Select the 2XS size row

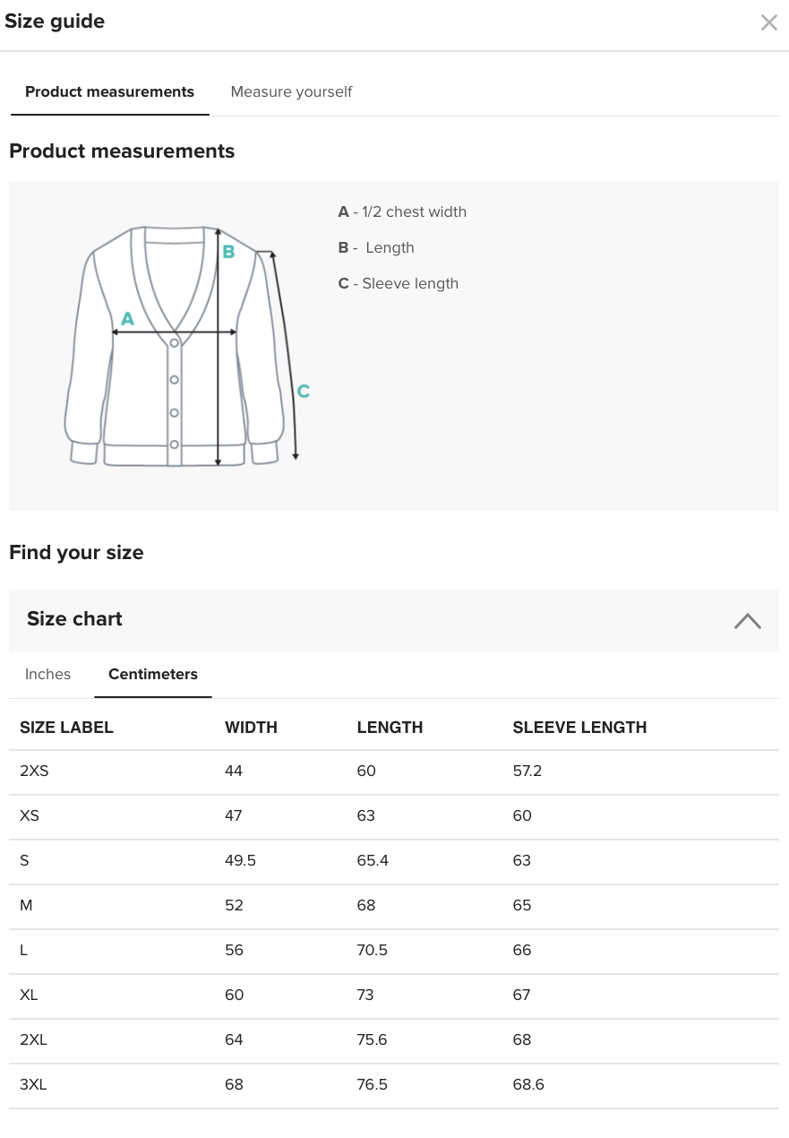click(x=394, y=772)
